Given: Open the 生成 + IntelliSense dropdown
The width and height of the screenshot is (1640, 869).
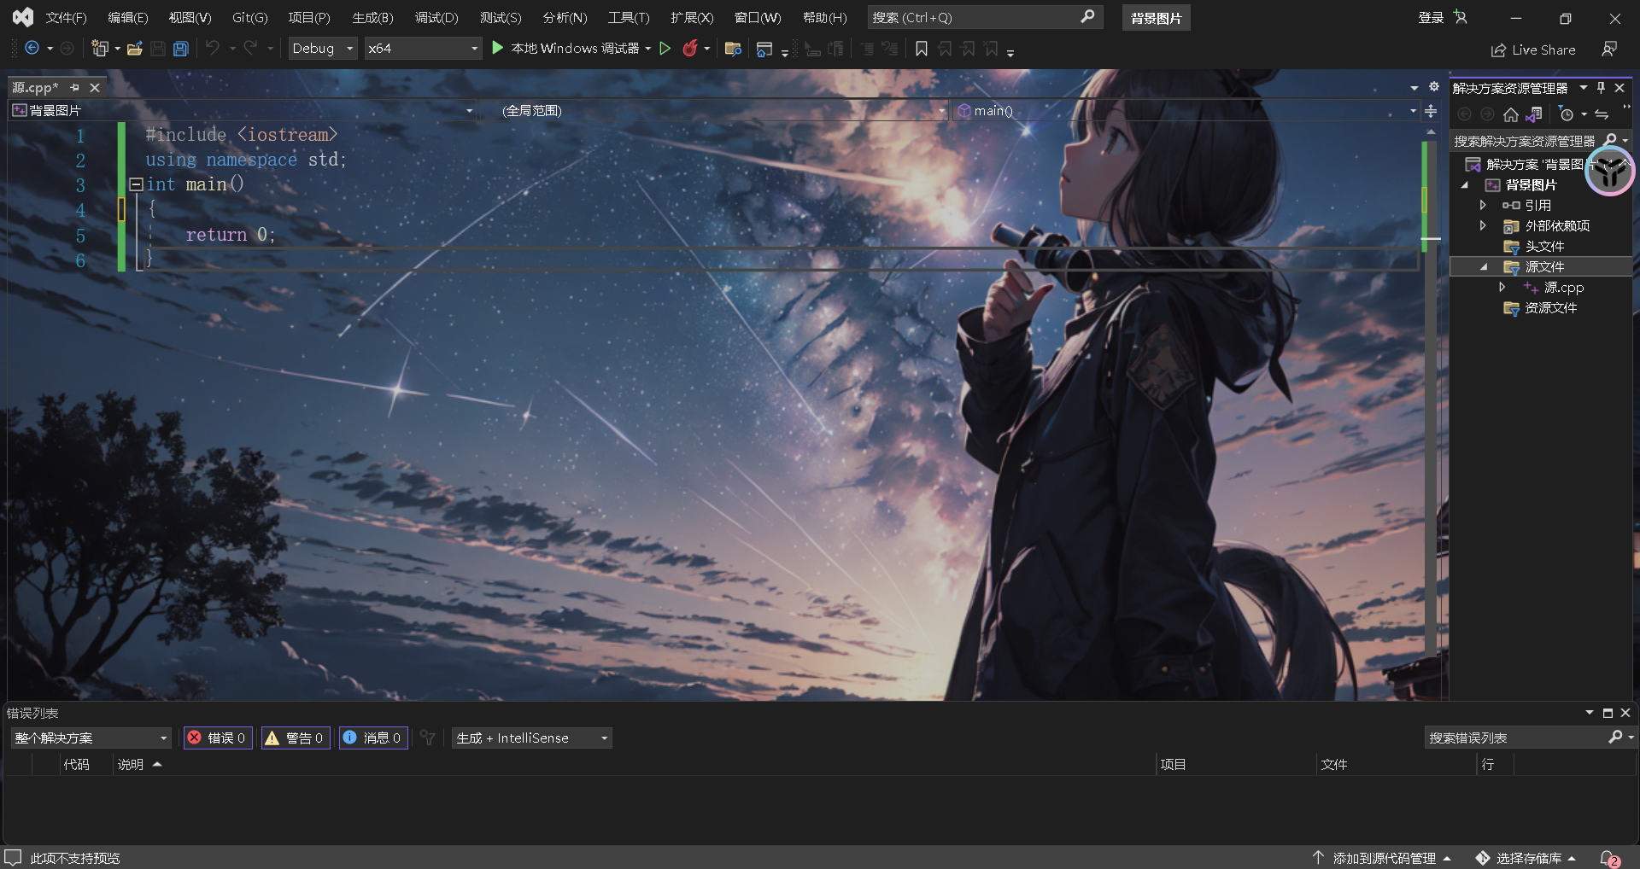Looking at the screenshot, I should click(531, 738).
